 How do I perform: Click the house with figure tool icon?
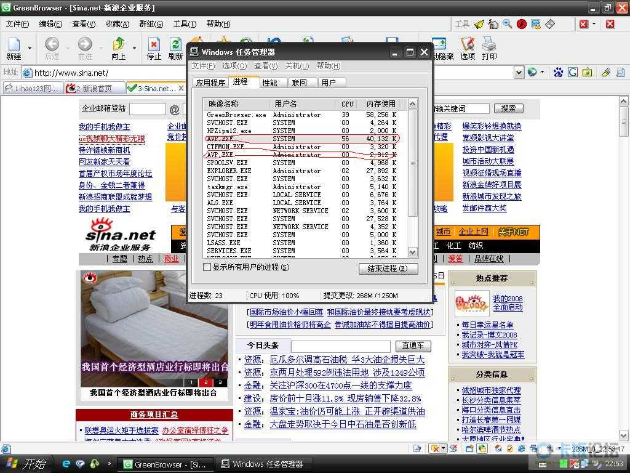coord(493,24)
